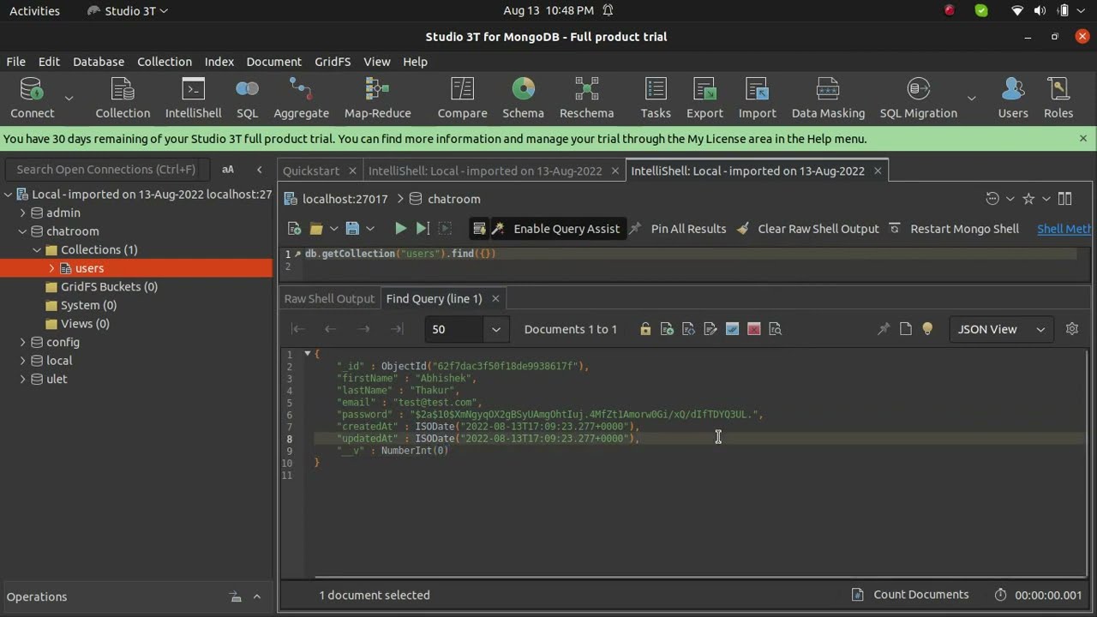Screen dimensions: 1097x617
Task: Dismiss the trial notification banner
Action: point(1083,138)
